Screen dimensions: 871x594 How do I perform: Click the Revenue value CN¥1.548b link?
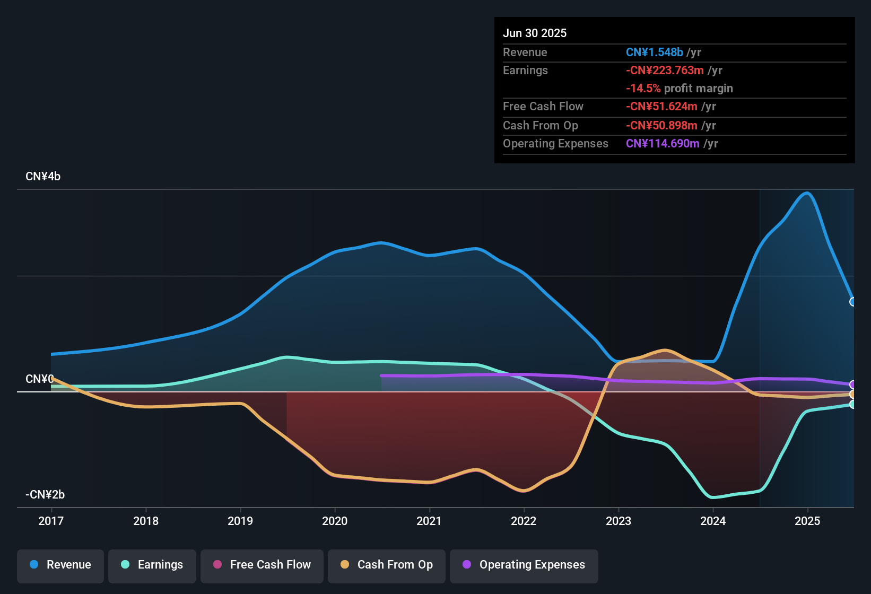point(655,52)
